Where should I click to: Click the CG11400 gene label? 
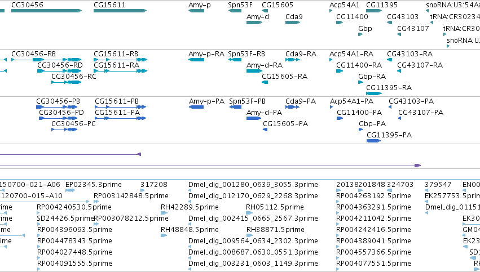click(352, 16)
